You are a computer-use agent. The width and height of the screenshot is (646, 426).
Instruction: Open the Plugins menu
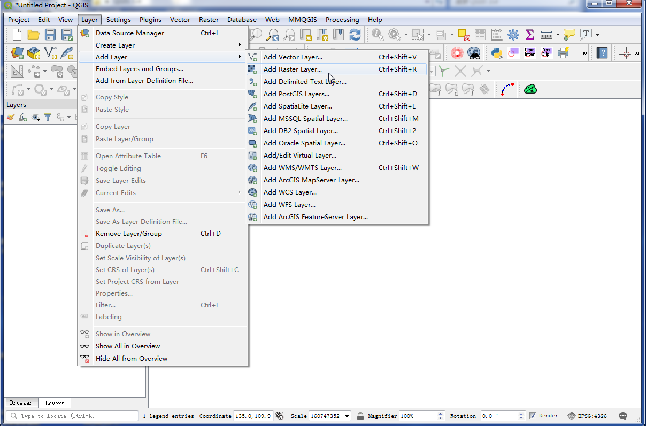150,19
